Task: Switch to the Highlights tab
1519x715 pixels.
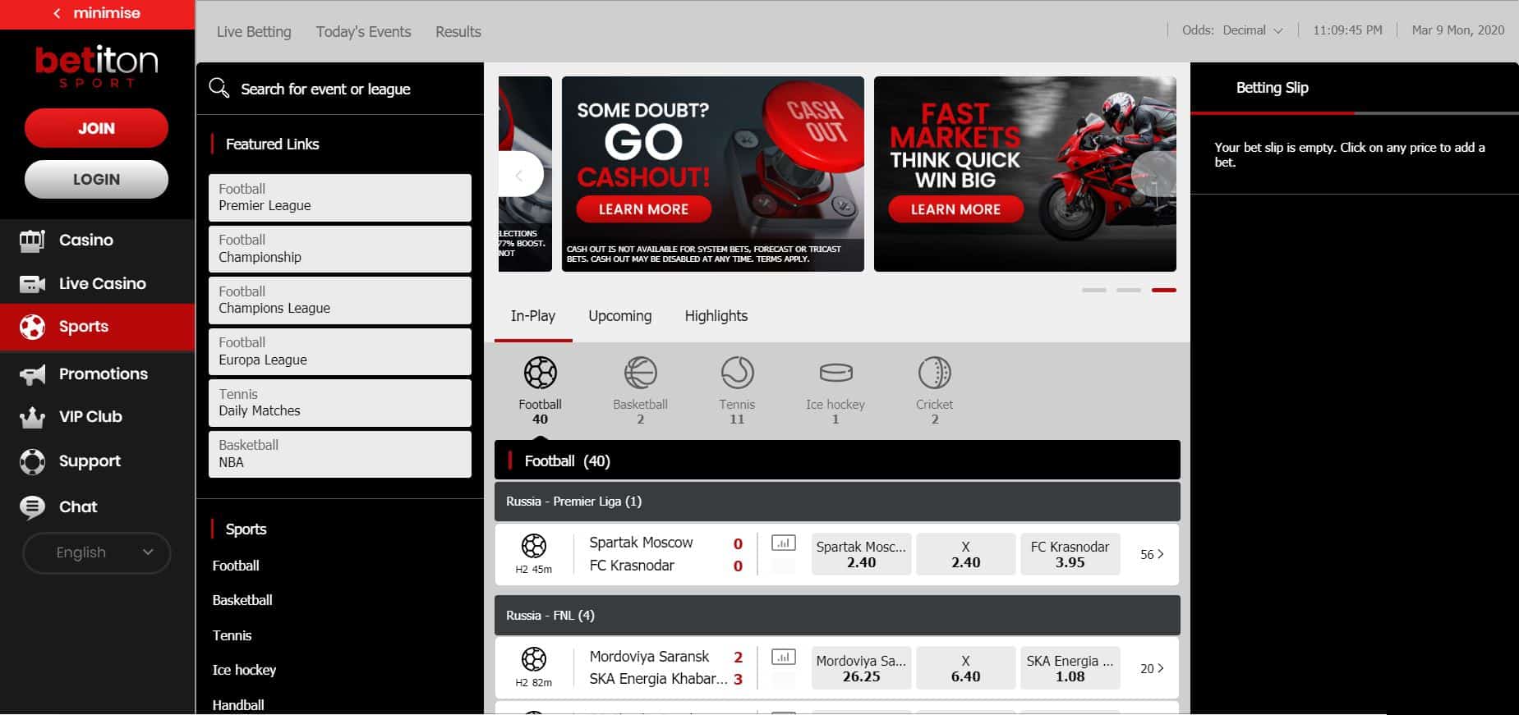Action: coord(716,316)
